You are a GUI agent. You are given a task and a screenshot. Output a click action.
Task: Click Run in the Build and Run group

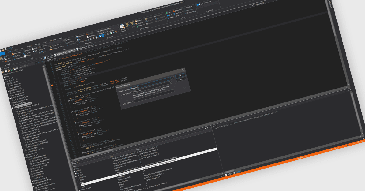click(x=128, y=26)
